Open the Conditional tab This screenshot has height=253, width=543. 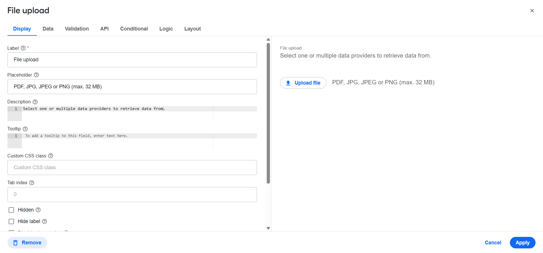(x=134, y=29)
